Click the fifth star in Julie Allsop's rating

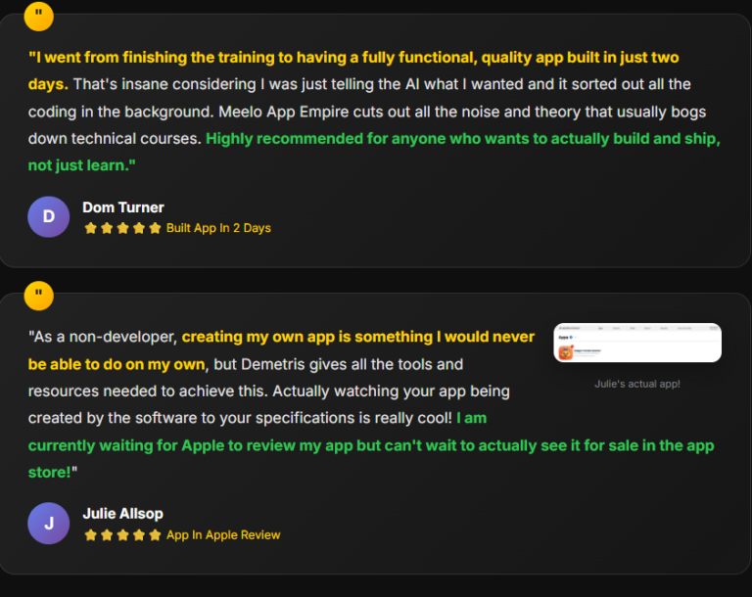click(x=154, y=535)
